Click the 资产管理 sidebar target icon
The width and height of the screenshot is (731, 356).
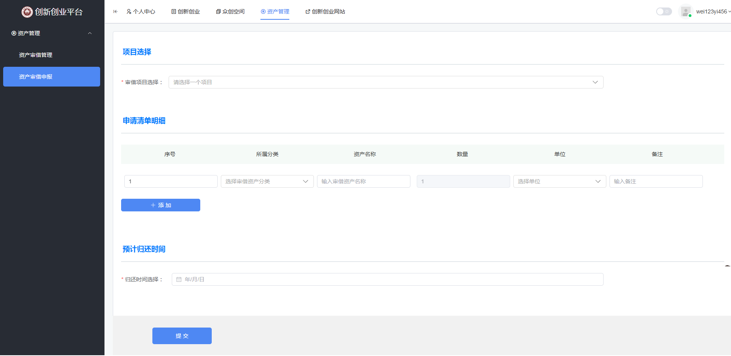point(14,33)
